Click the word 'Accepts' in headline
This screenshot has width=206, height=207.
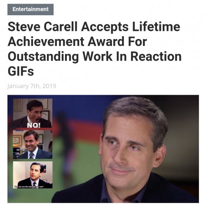tap(105, 27)
